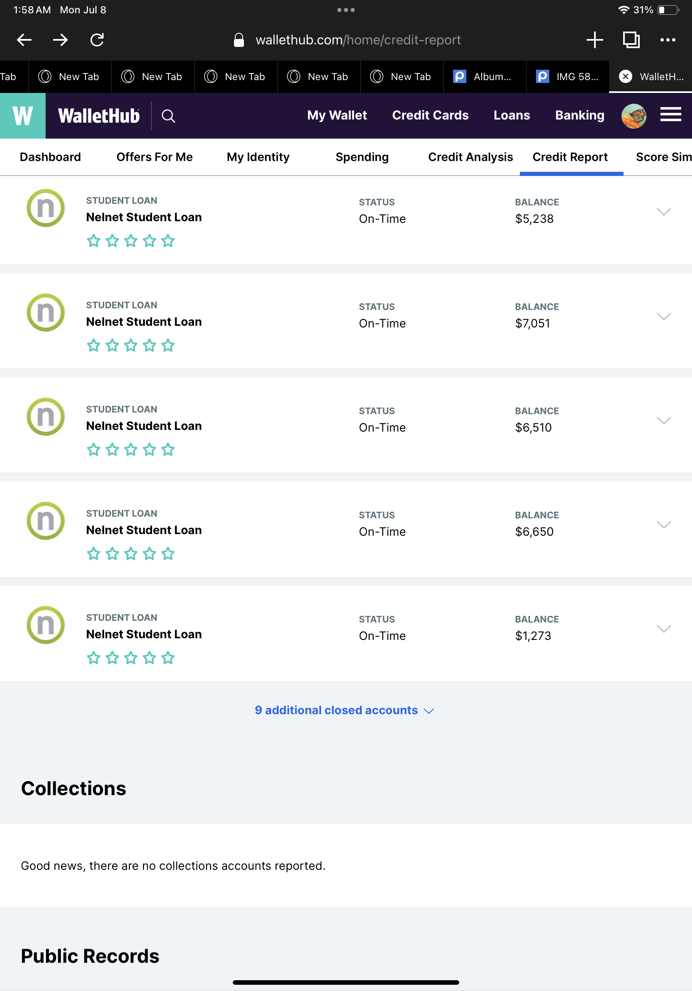Switch to the Spending tab
This screenshot has width=692, height=991.
(362, 157)
